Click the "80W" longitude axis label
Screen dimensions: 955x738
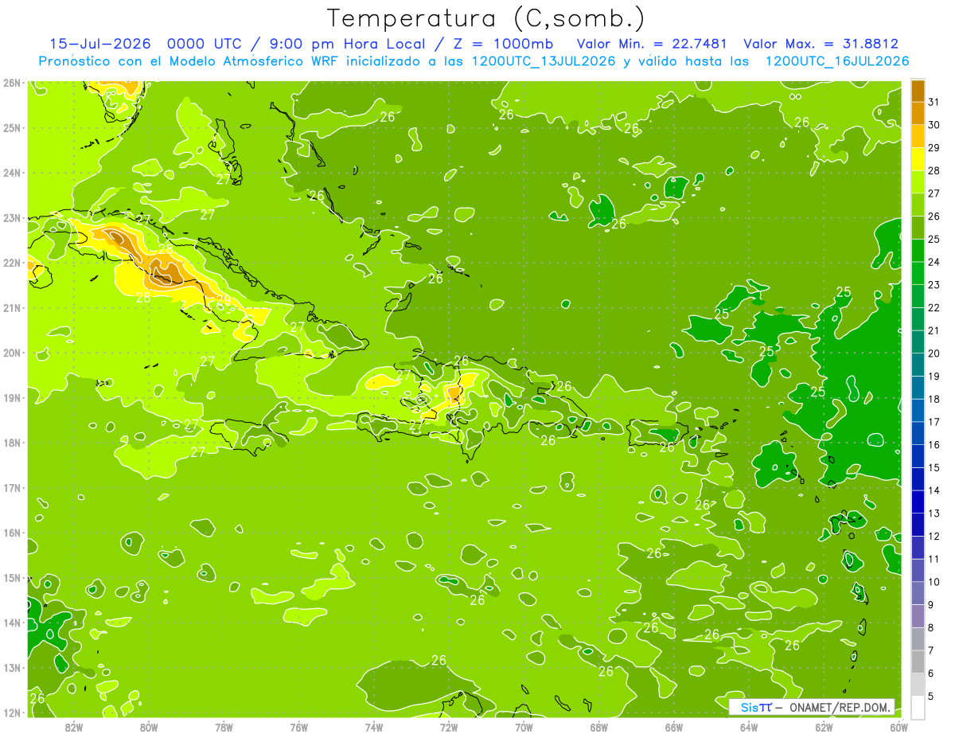[x=149, y=727]
